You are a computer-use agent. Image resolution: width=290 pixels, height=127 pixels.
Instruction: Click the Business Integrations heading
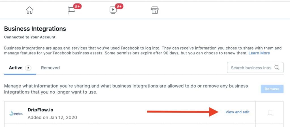coord(35,29)
